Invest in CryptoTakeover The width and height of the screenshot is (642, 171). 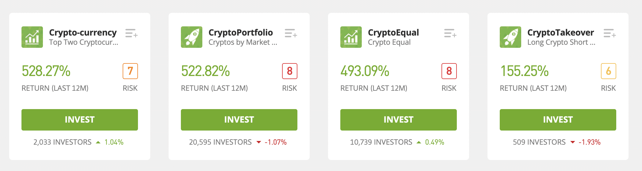558,120
